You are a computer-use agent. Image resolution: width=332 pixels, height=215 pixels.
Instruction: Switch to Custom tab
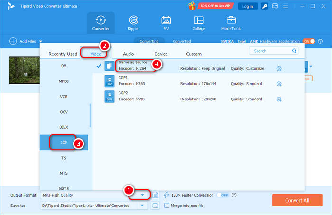click(x=194, y=54)
